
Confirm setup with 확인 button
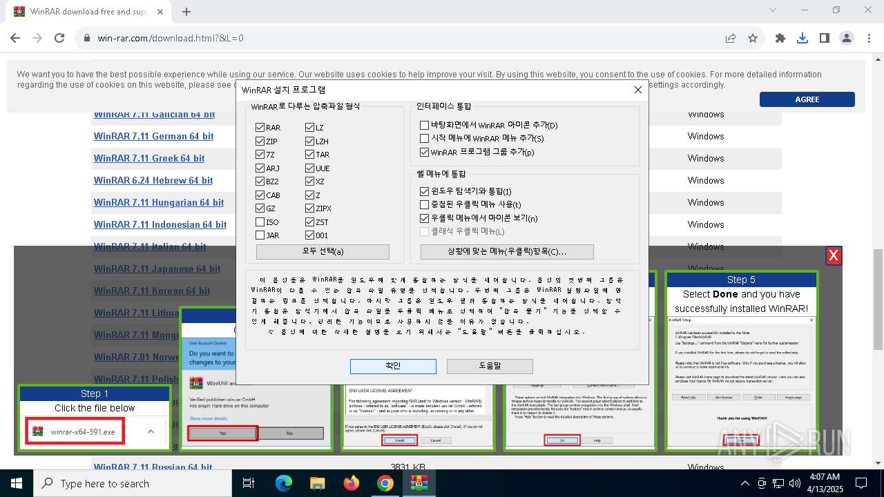tap(392, 366)
